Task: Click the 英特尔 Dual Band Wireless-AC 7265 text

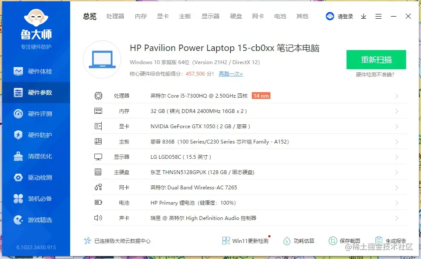Action: tap(193, 187)
